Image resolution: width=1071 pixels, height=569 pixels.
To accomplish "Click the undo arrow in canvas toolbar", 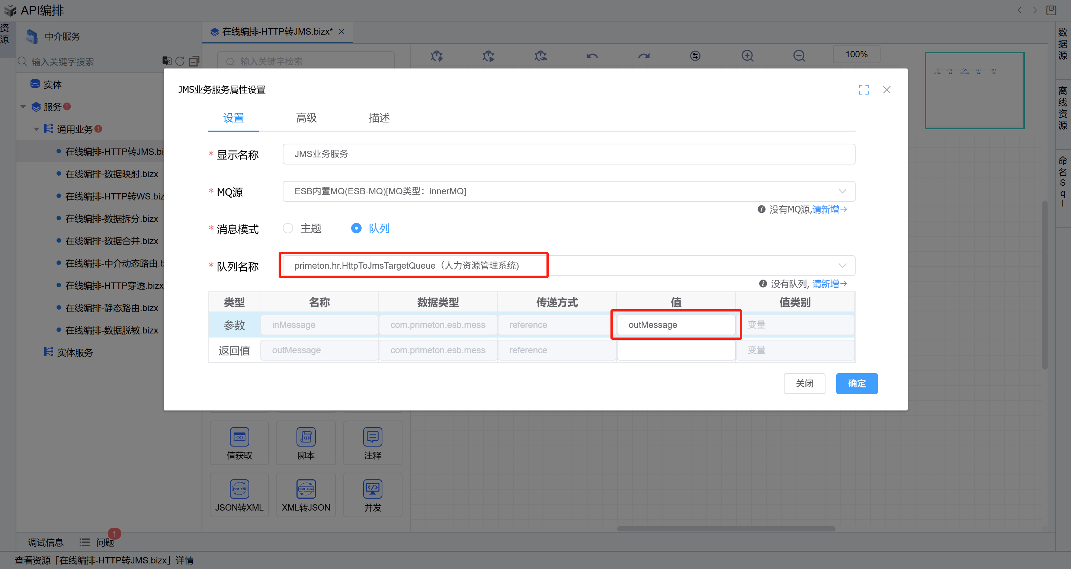I will (x=592, y=56).
